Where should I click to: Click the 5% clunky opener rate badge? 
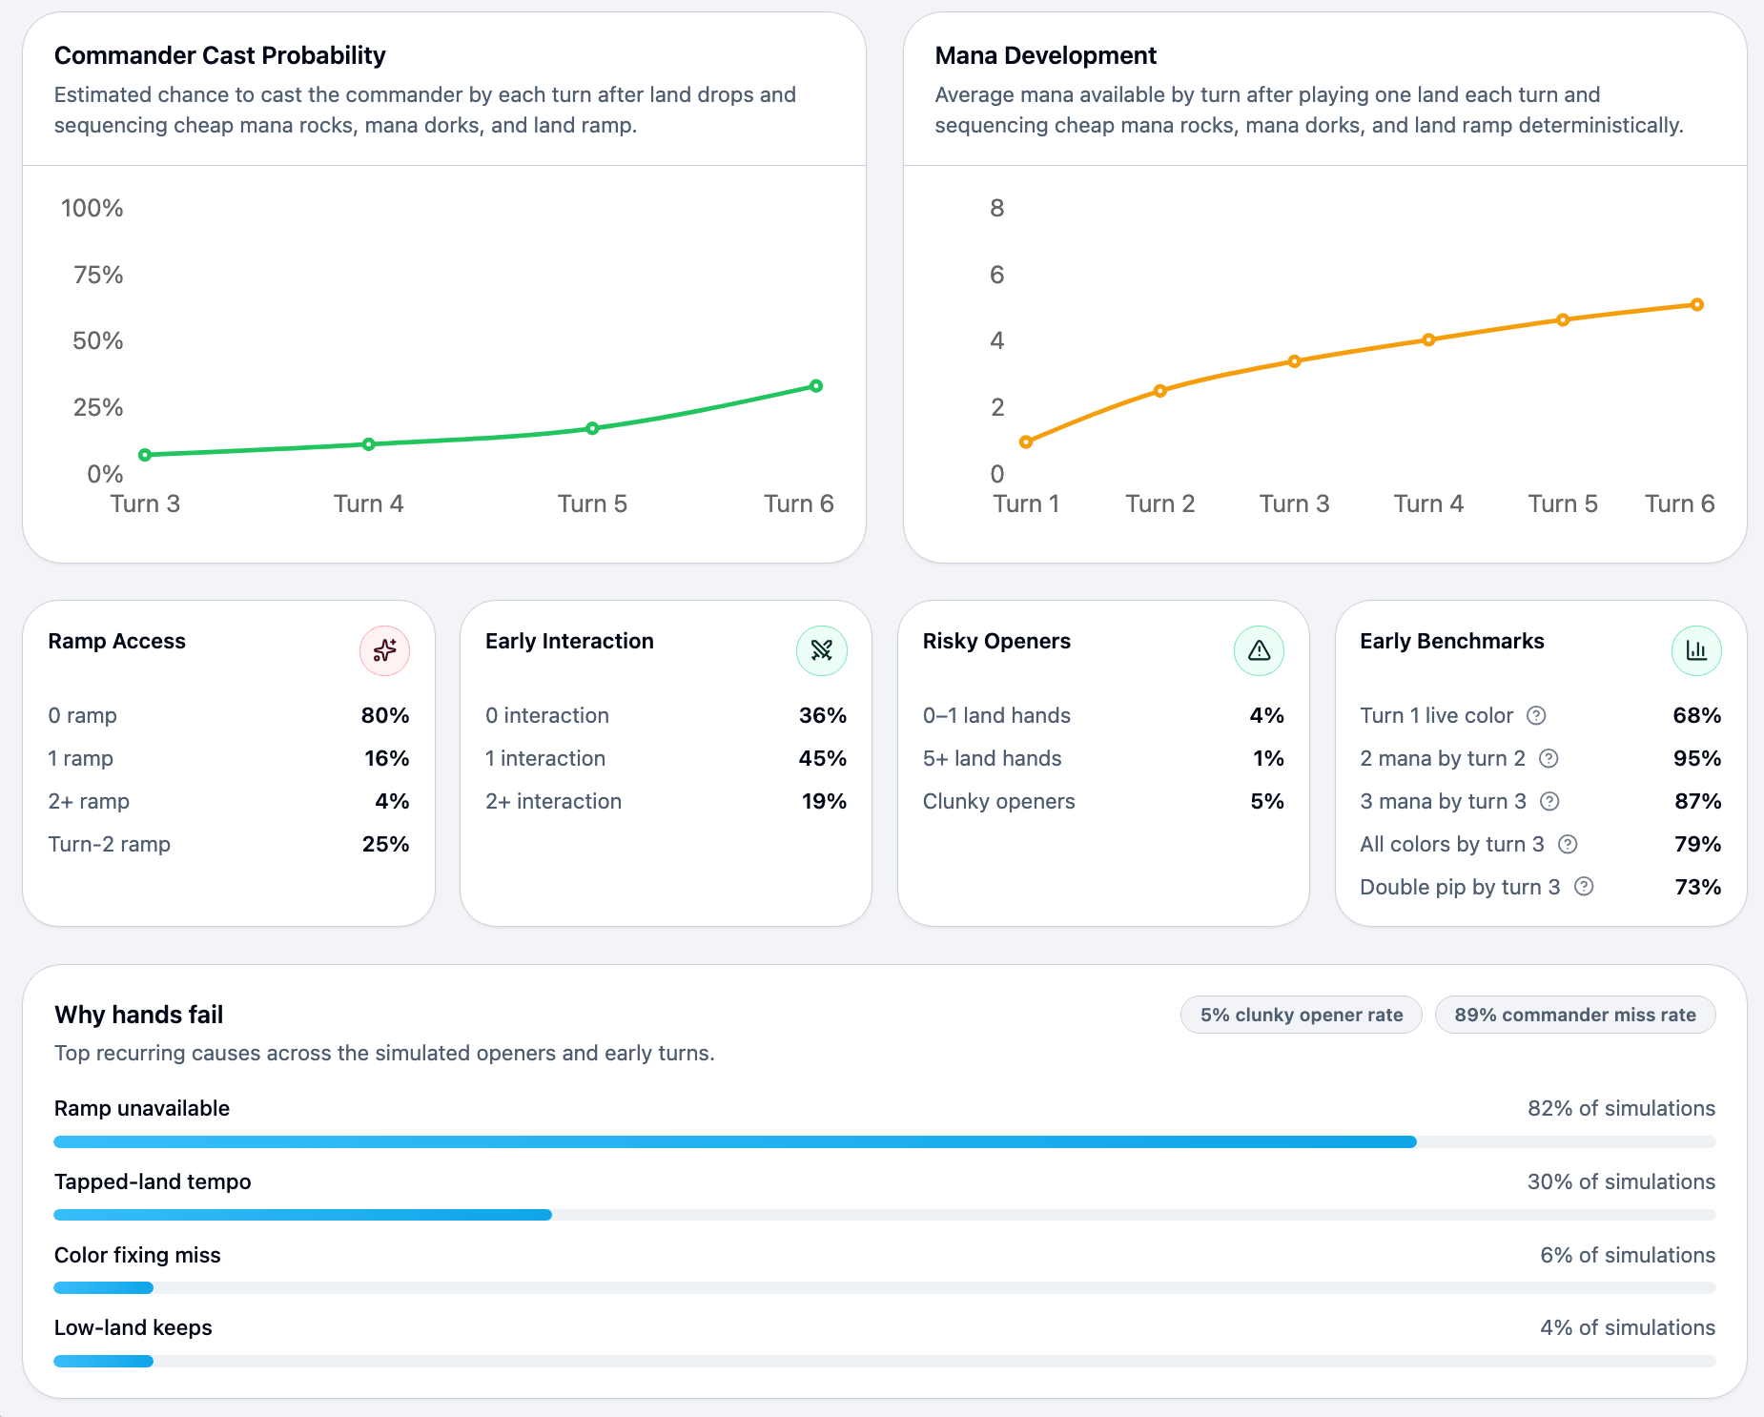(x=1301, y=1015)
